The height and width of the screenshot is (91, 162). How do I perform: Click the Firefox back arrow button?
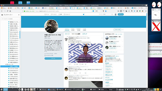click(x=2, y=11)
